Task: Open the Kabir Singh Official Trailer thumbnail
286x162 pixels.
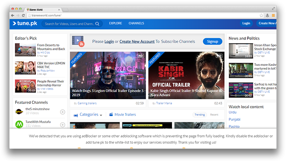Action: coord(186,75)
